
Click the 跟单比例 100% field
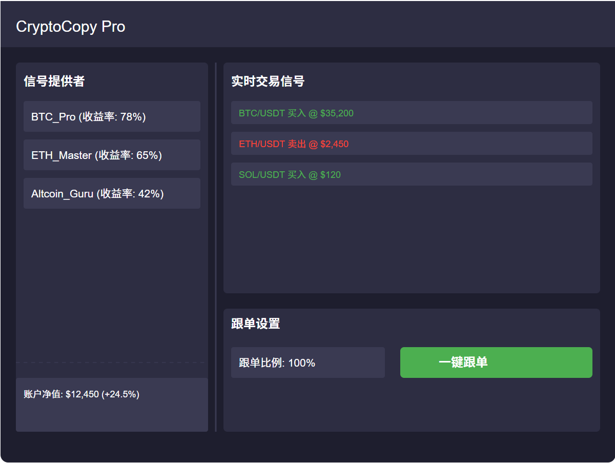tap(307, 363)
